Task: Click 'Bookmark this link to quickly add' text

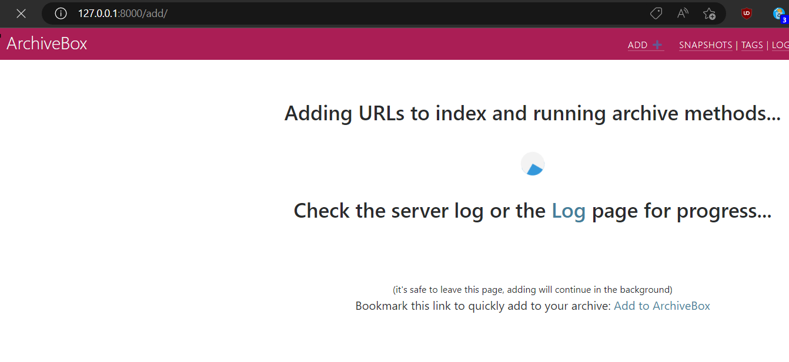Action: 483,306
